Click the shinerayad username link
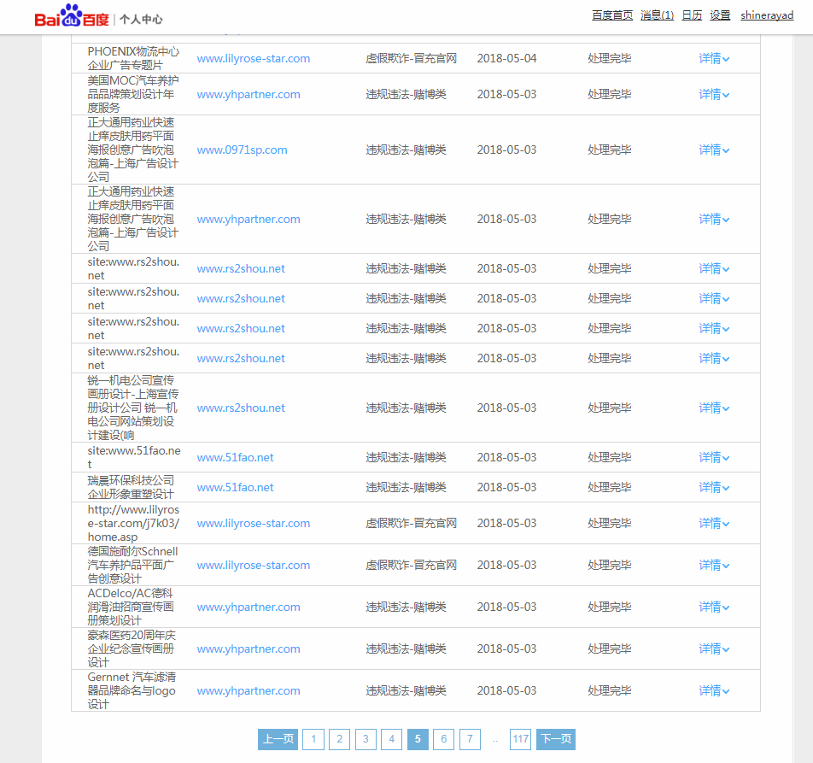The height and width of the screenshot is (763, 813). (767, 15)
